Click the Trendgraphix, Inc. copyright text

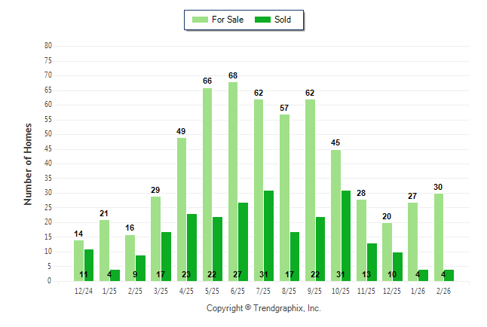pos(264,308)
